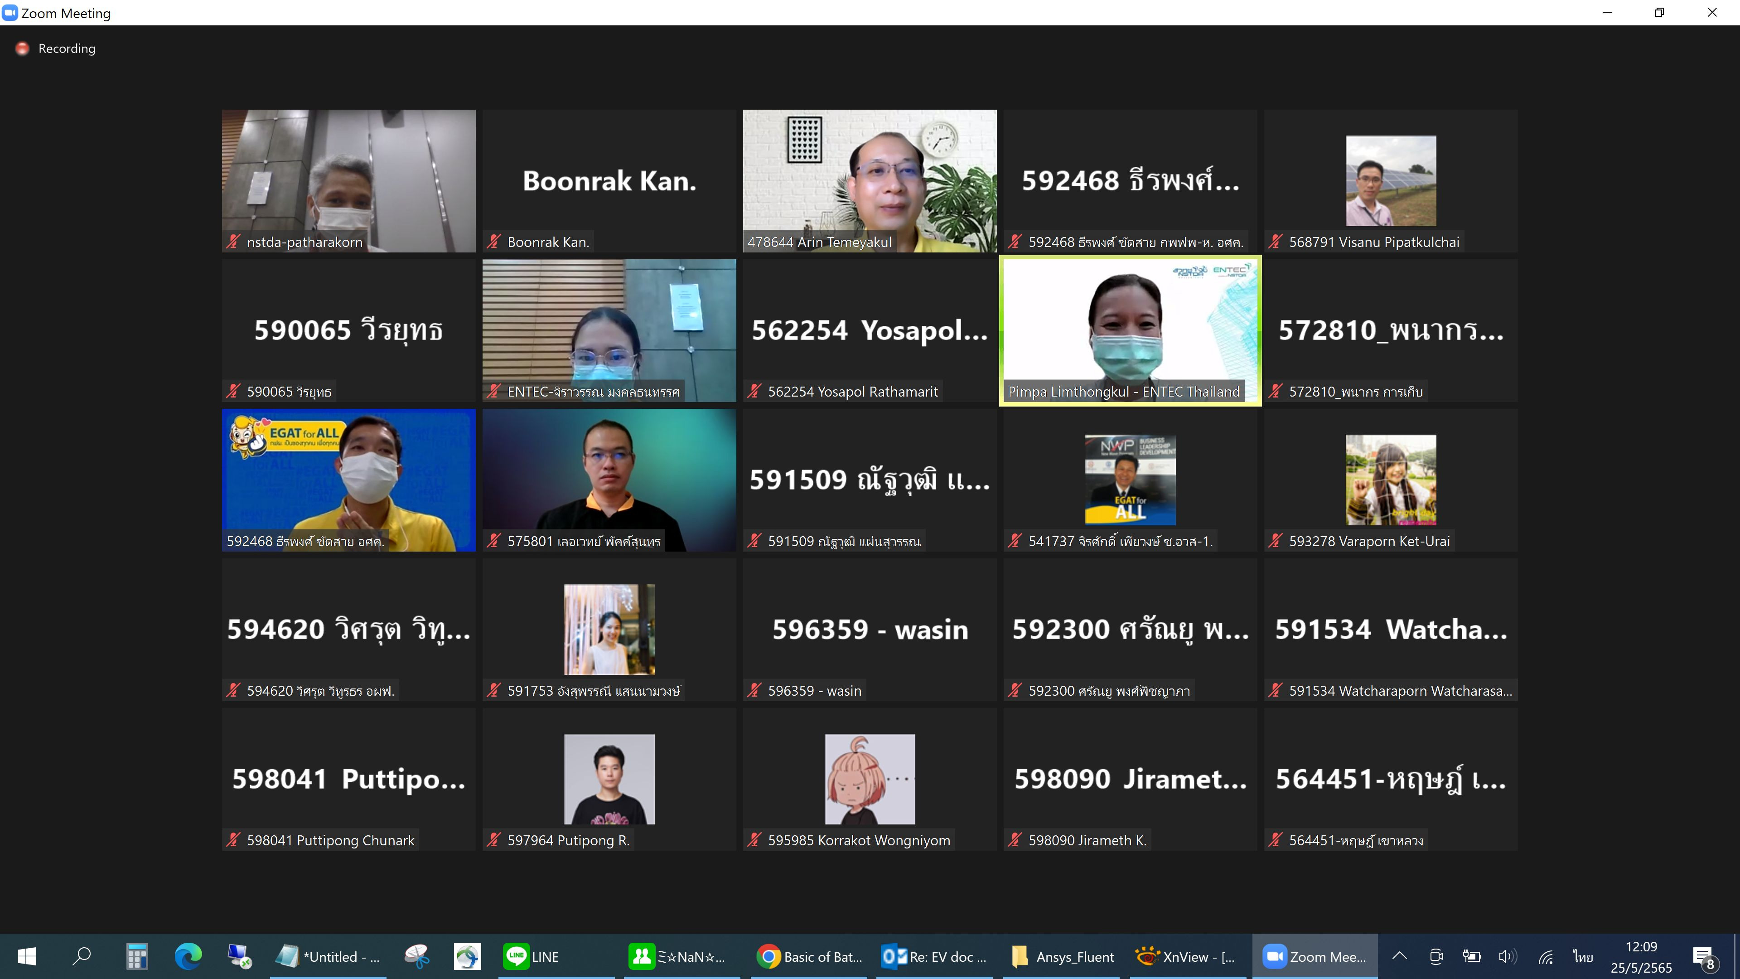1740x979 pixels.
Task: Click muted mic icon beside 596359 - wasin
Action: [754, 690]
